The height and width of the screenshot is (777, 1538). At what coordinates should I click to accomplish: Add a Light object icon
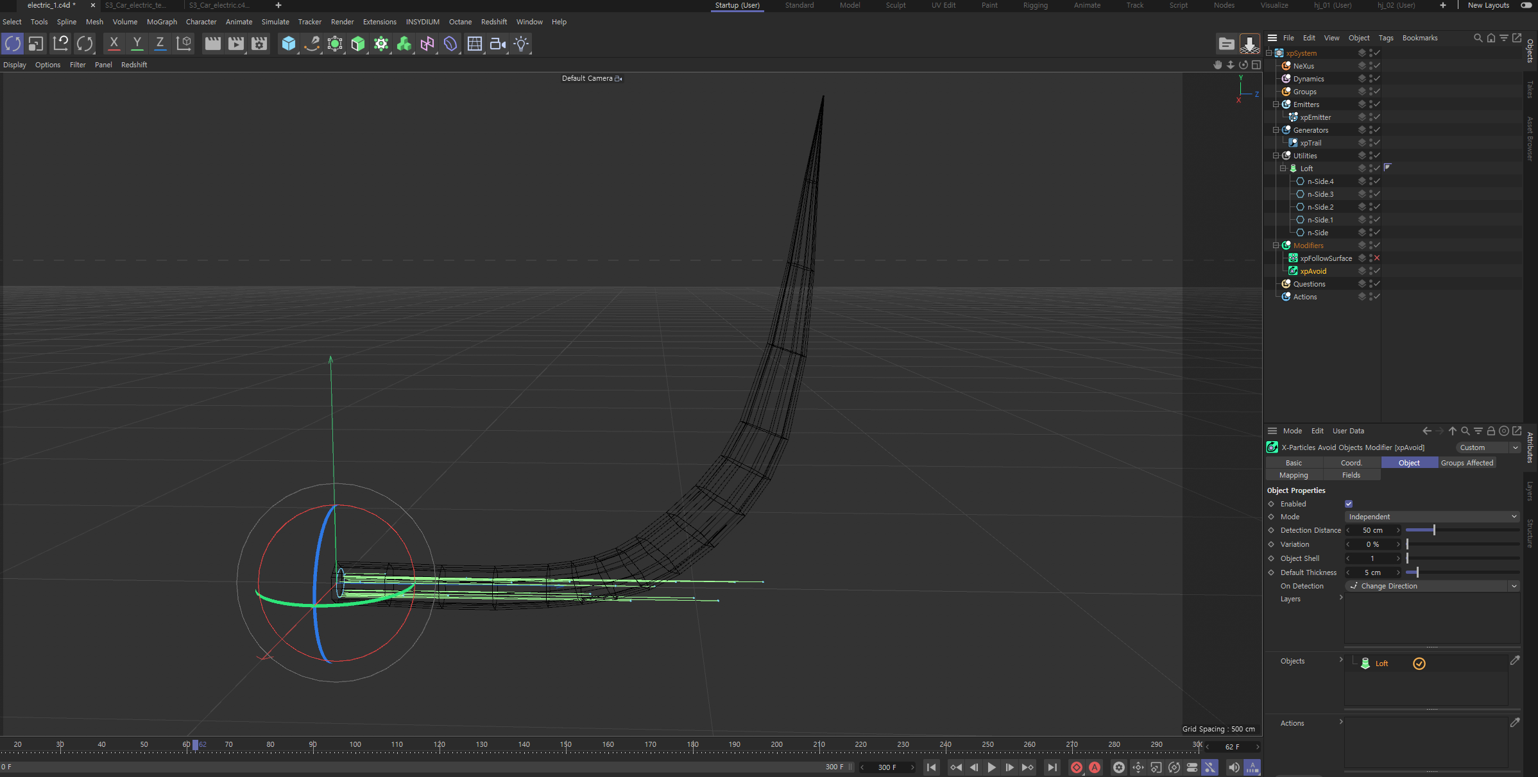tap(521, 44)
